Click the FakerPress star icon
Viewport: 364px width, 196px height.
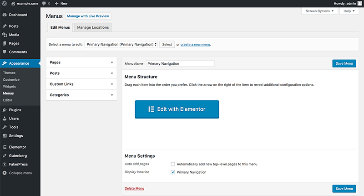(x=5, y=164)
